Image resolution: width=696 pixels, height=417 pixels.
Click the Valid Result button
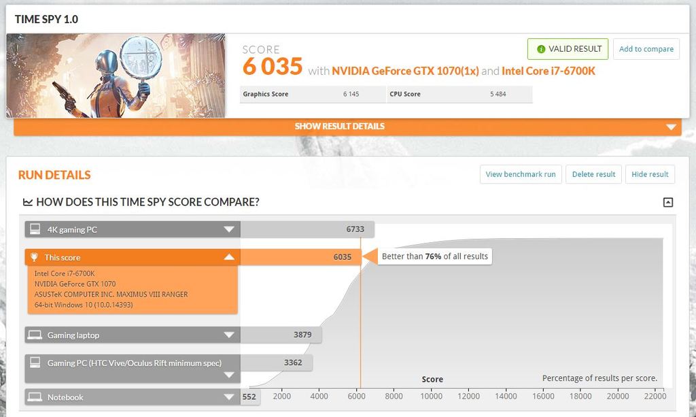coord(568,49)
